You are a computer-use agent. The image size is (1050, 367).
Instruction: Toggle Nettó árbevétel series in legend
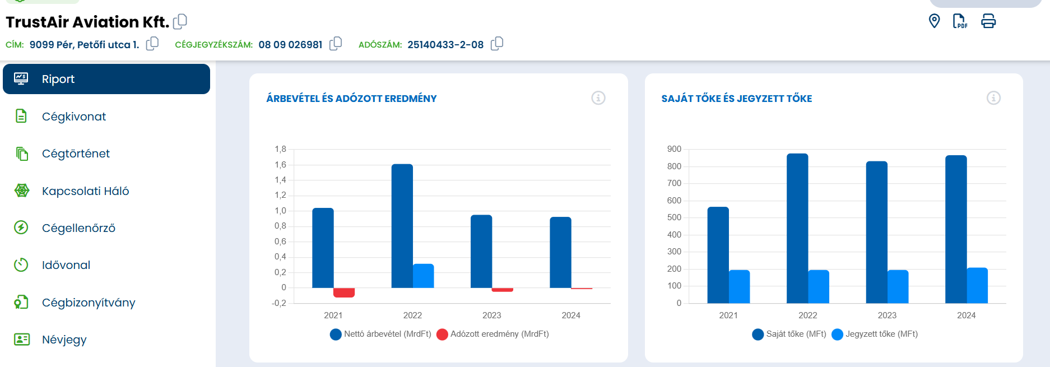click(x=381, y=334)
